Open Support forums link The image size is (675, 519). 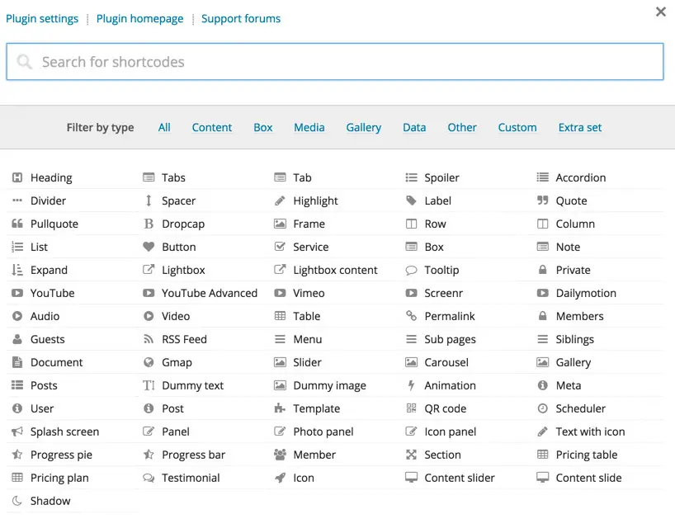pos(241,18)
